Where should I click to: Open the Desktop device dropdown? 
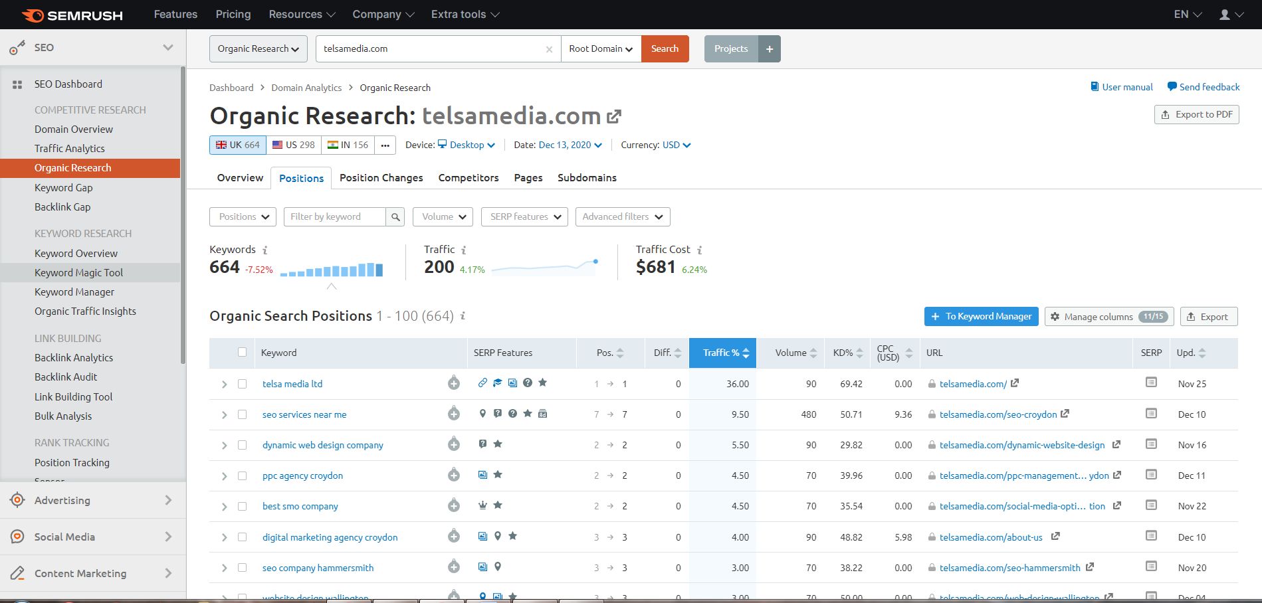(x=467, y=145)
